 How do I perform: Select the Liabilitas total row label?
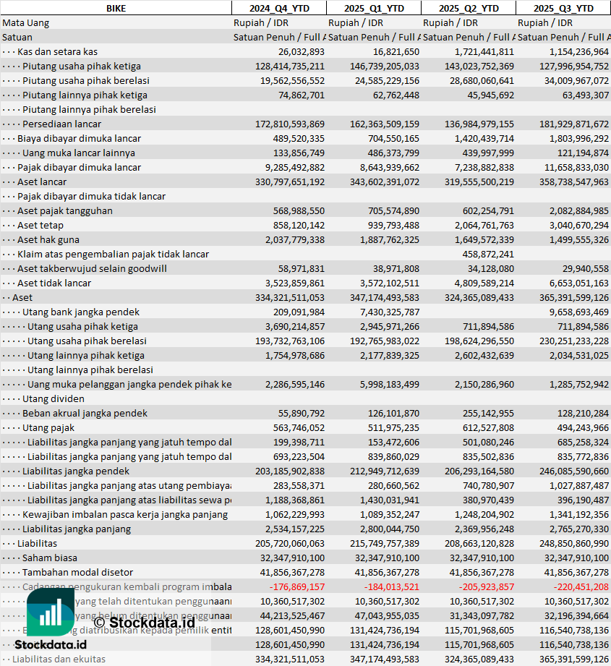pos(37,543)
